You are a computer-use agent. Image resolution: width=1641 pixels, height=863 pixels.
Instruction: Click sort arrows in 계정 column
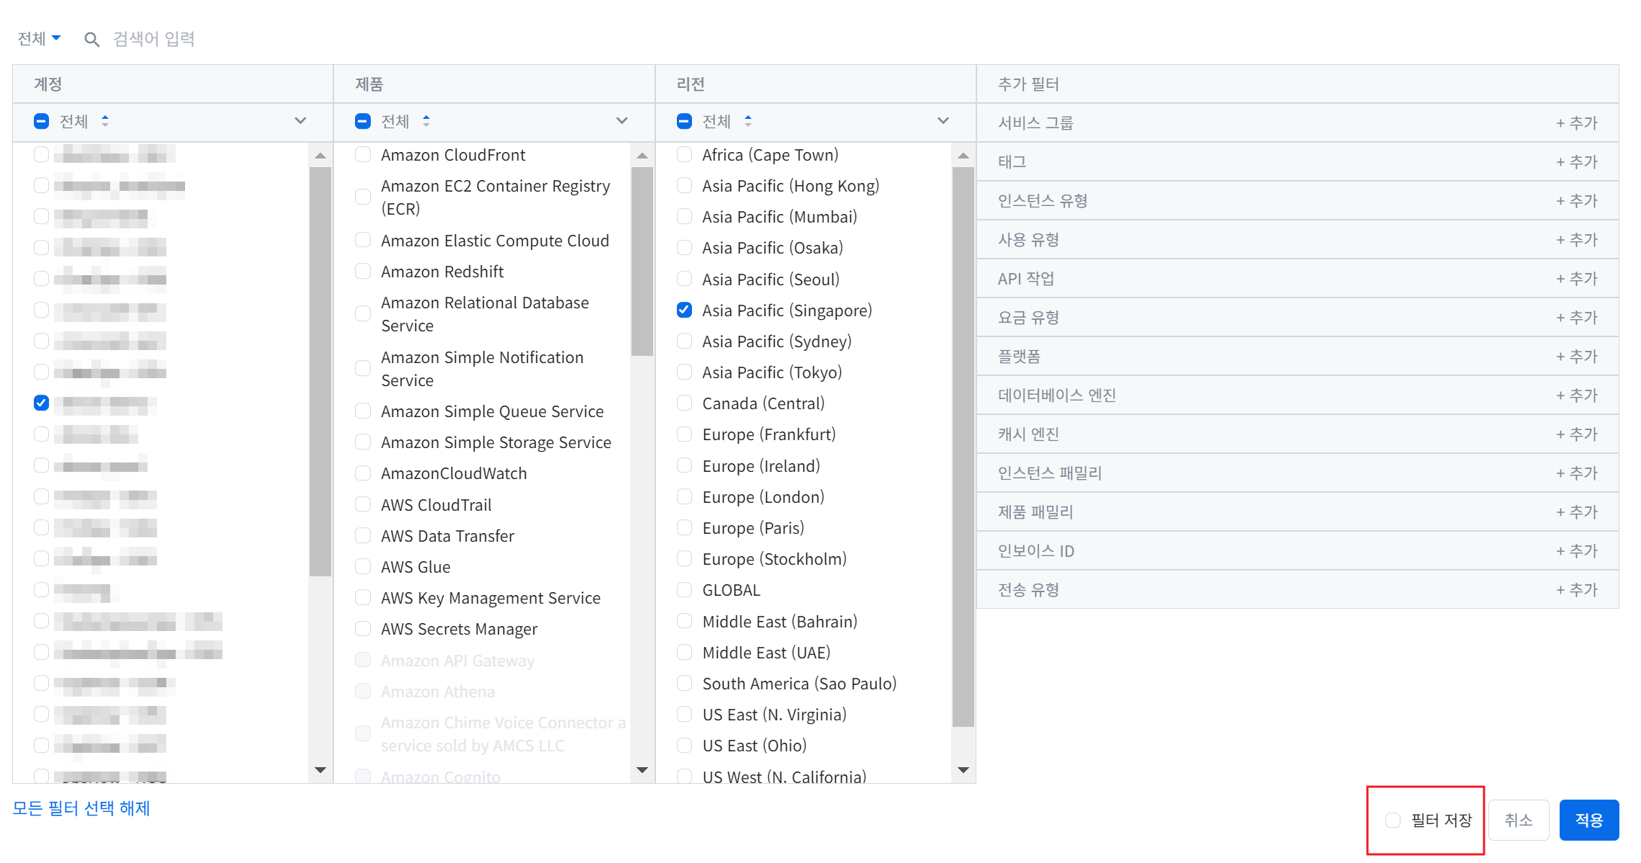coord(105,121)
